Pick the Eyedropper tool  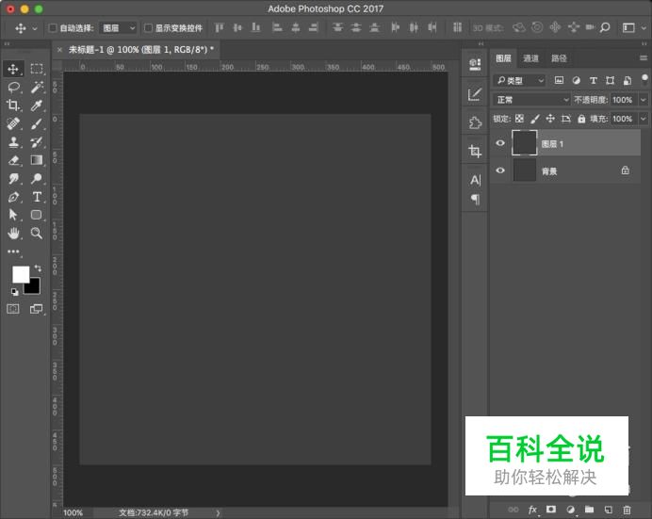click(x=37, y=105)
